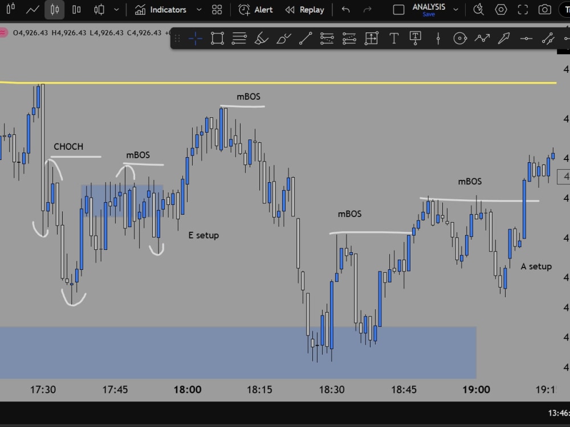
Task: Select the rectangle drawing tool
Action: 217,38
